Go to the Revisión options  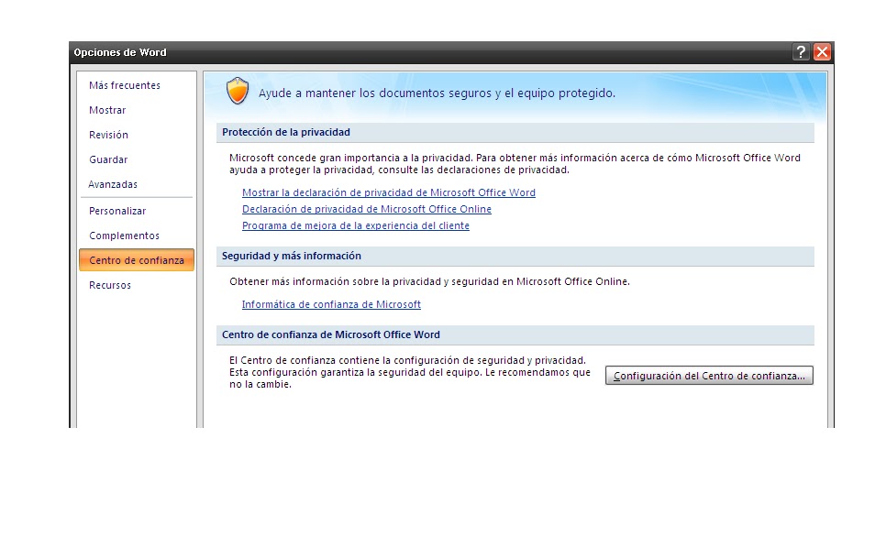point(108,135)
